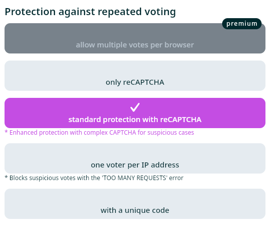Click selected 'standard protection with reCAPTCHA' option
This screenshot has width=271, height=226.
point(135,113)
